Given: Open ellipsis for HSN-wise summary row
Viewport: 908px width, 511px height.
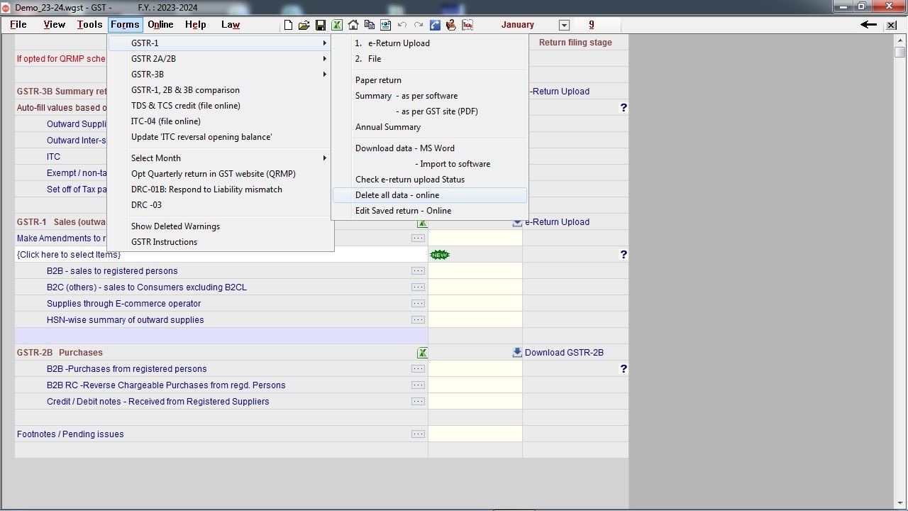Looking at the screenshot, I should pos(418,320).
